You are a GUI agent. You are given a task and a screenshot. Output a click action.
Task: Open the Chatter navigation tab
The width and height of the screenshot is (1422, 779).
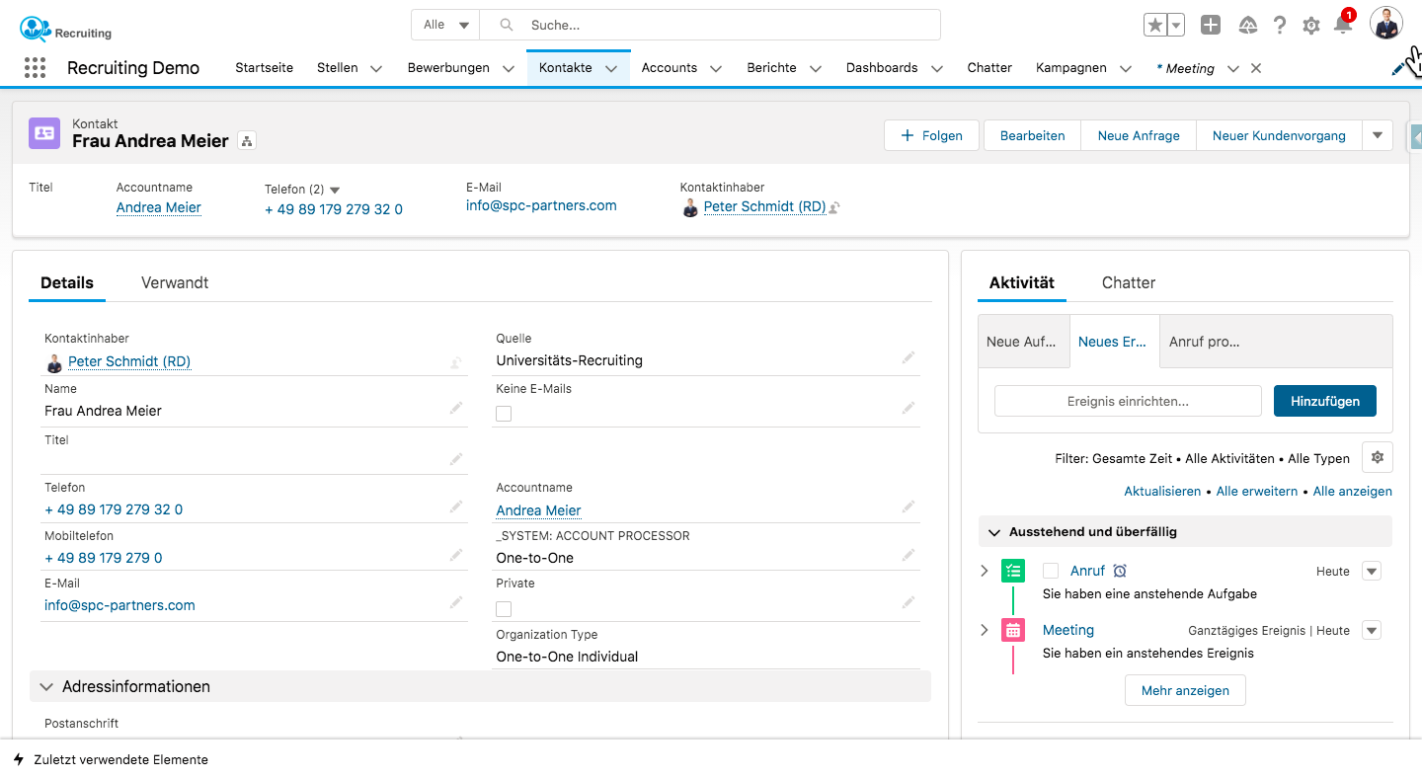[989, 68]
